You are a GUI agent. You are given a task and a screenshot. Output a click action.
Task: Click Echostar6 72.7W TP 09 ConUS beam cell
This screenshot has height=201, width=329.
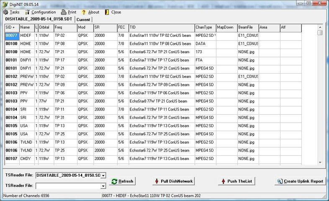162,85
